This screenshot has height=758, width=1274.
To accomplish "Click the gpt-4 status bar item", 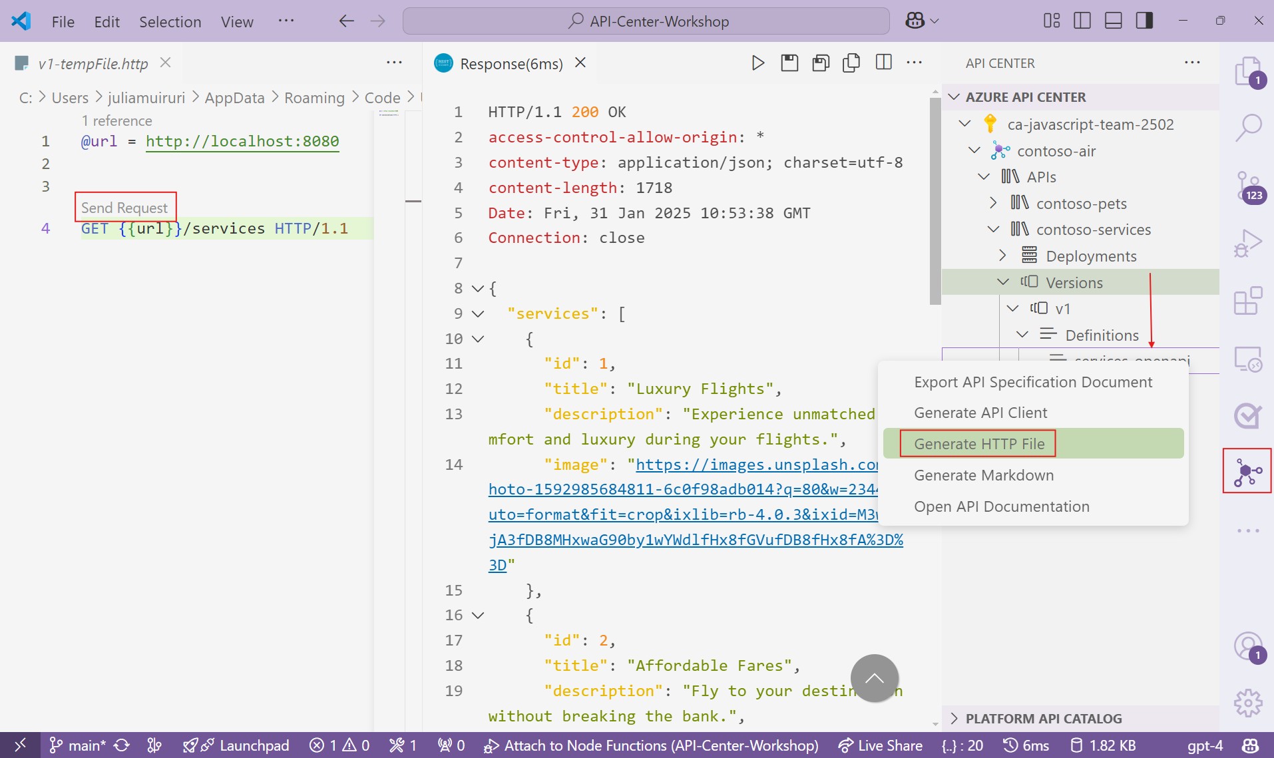I will (x=1205, y=745).
